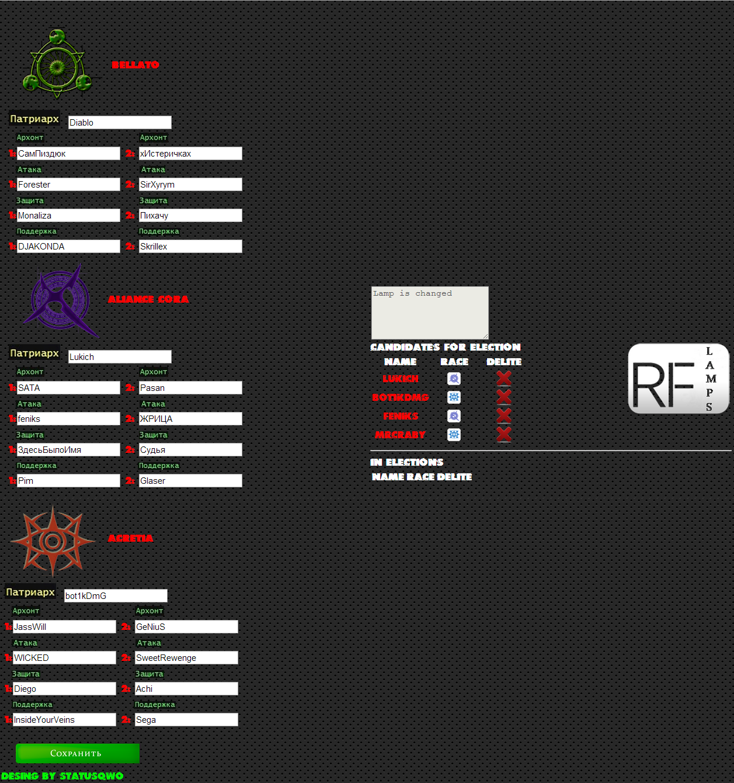Delete candidate FENIKS with red X
This screenshot has width=734, height=783.
pyautogui.click(x=504, y=416)
